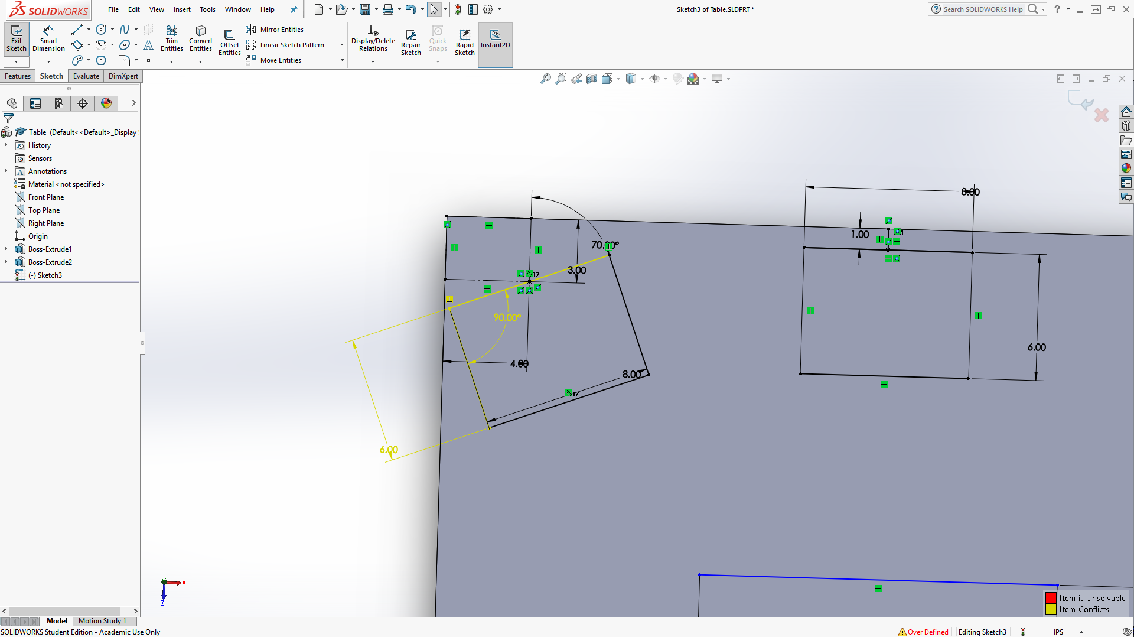Toggle Hide/Show Items eye icon
This screenshot has height=637, width=1134.
(x=654, y=79)
